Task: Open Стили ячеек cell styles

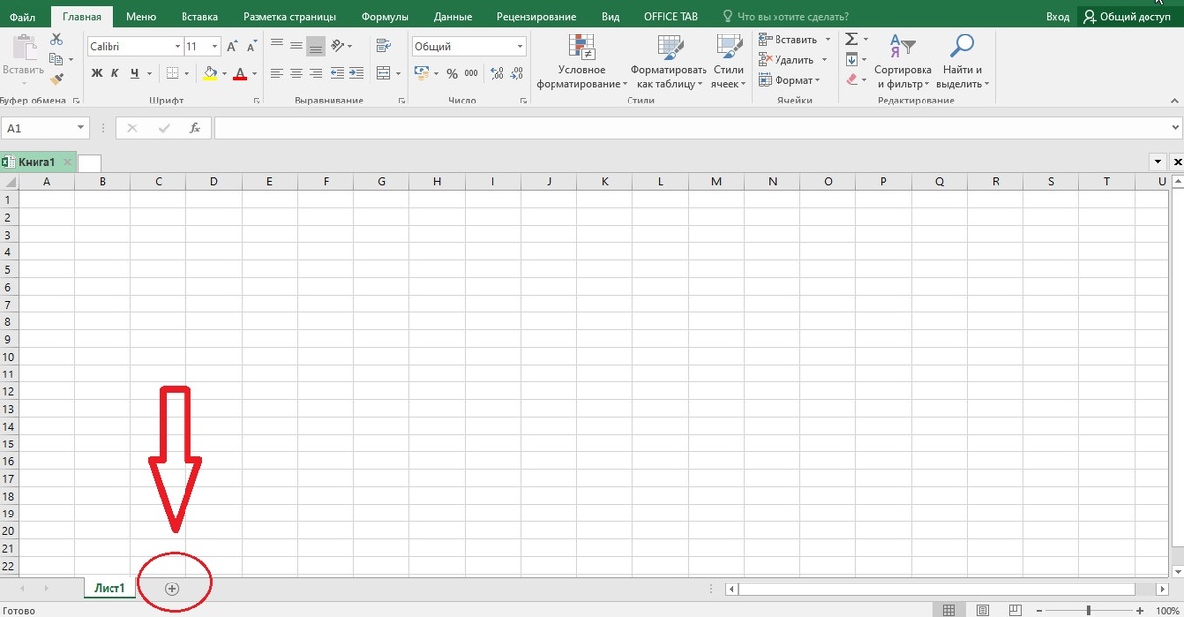Action: coord(729,61)
